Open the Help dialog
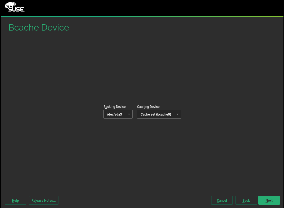284x208 pixels. (15, 200)
